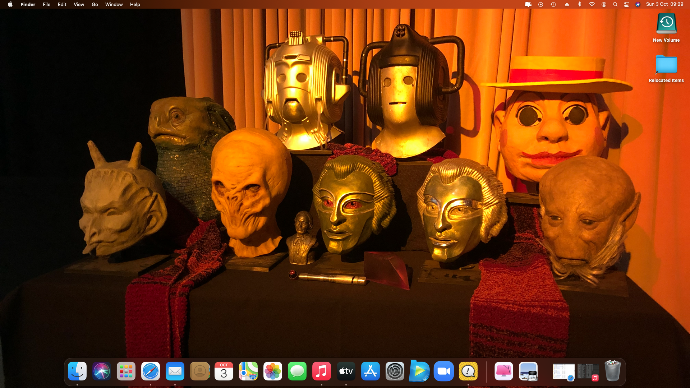Launch CleanMyMac from the Dock
This screenshot has height=388, width=690.
pyautogui.click(x=504, y=371)
